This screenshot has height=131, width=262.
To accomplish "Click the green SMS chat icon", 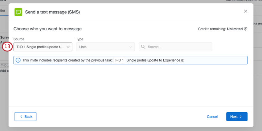I will click(x=18, y=12).
